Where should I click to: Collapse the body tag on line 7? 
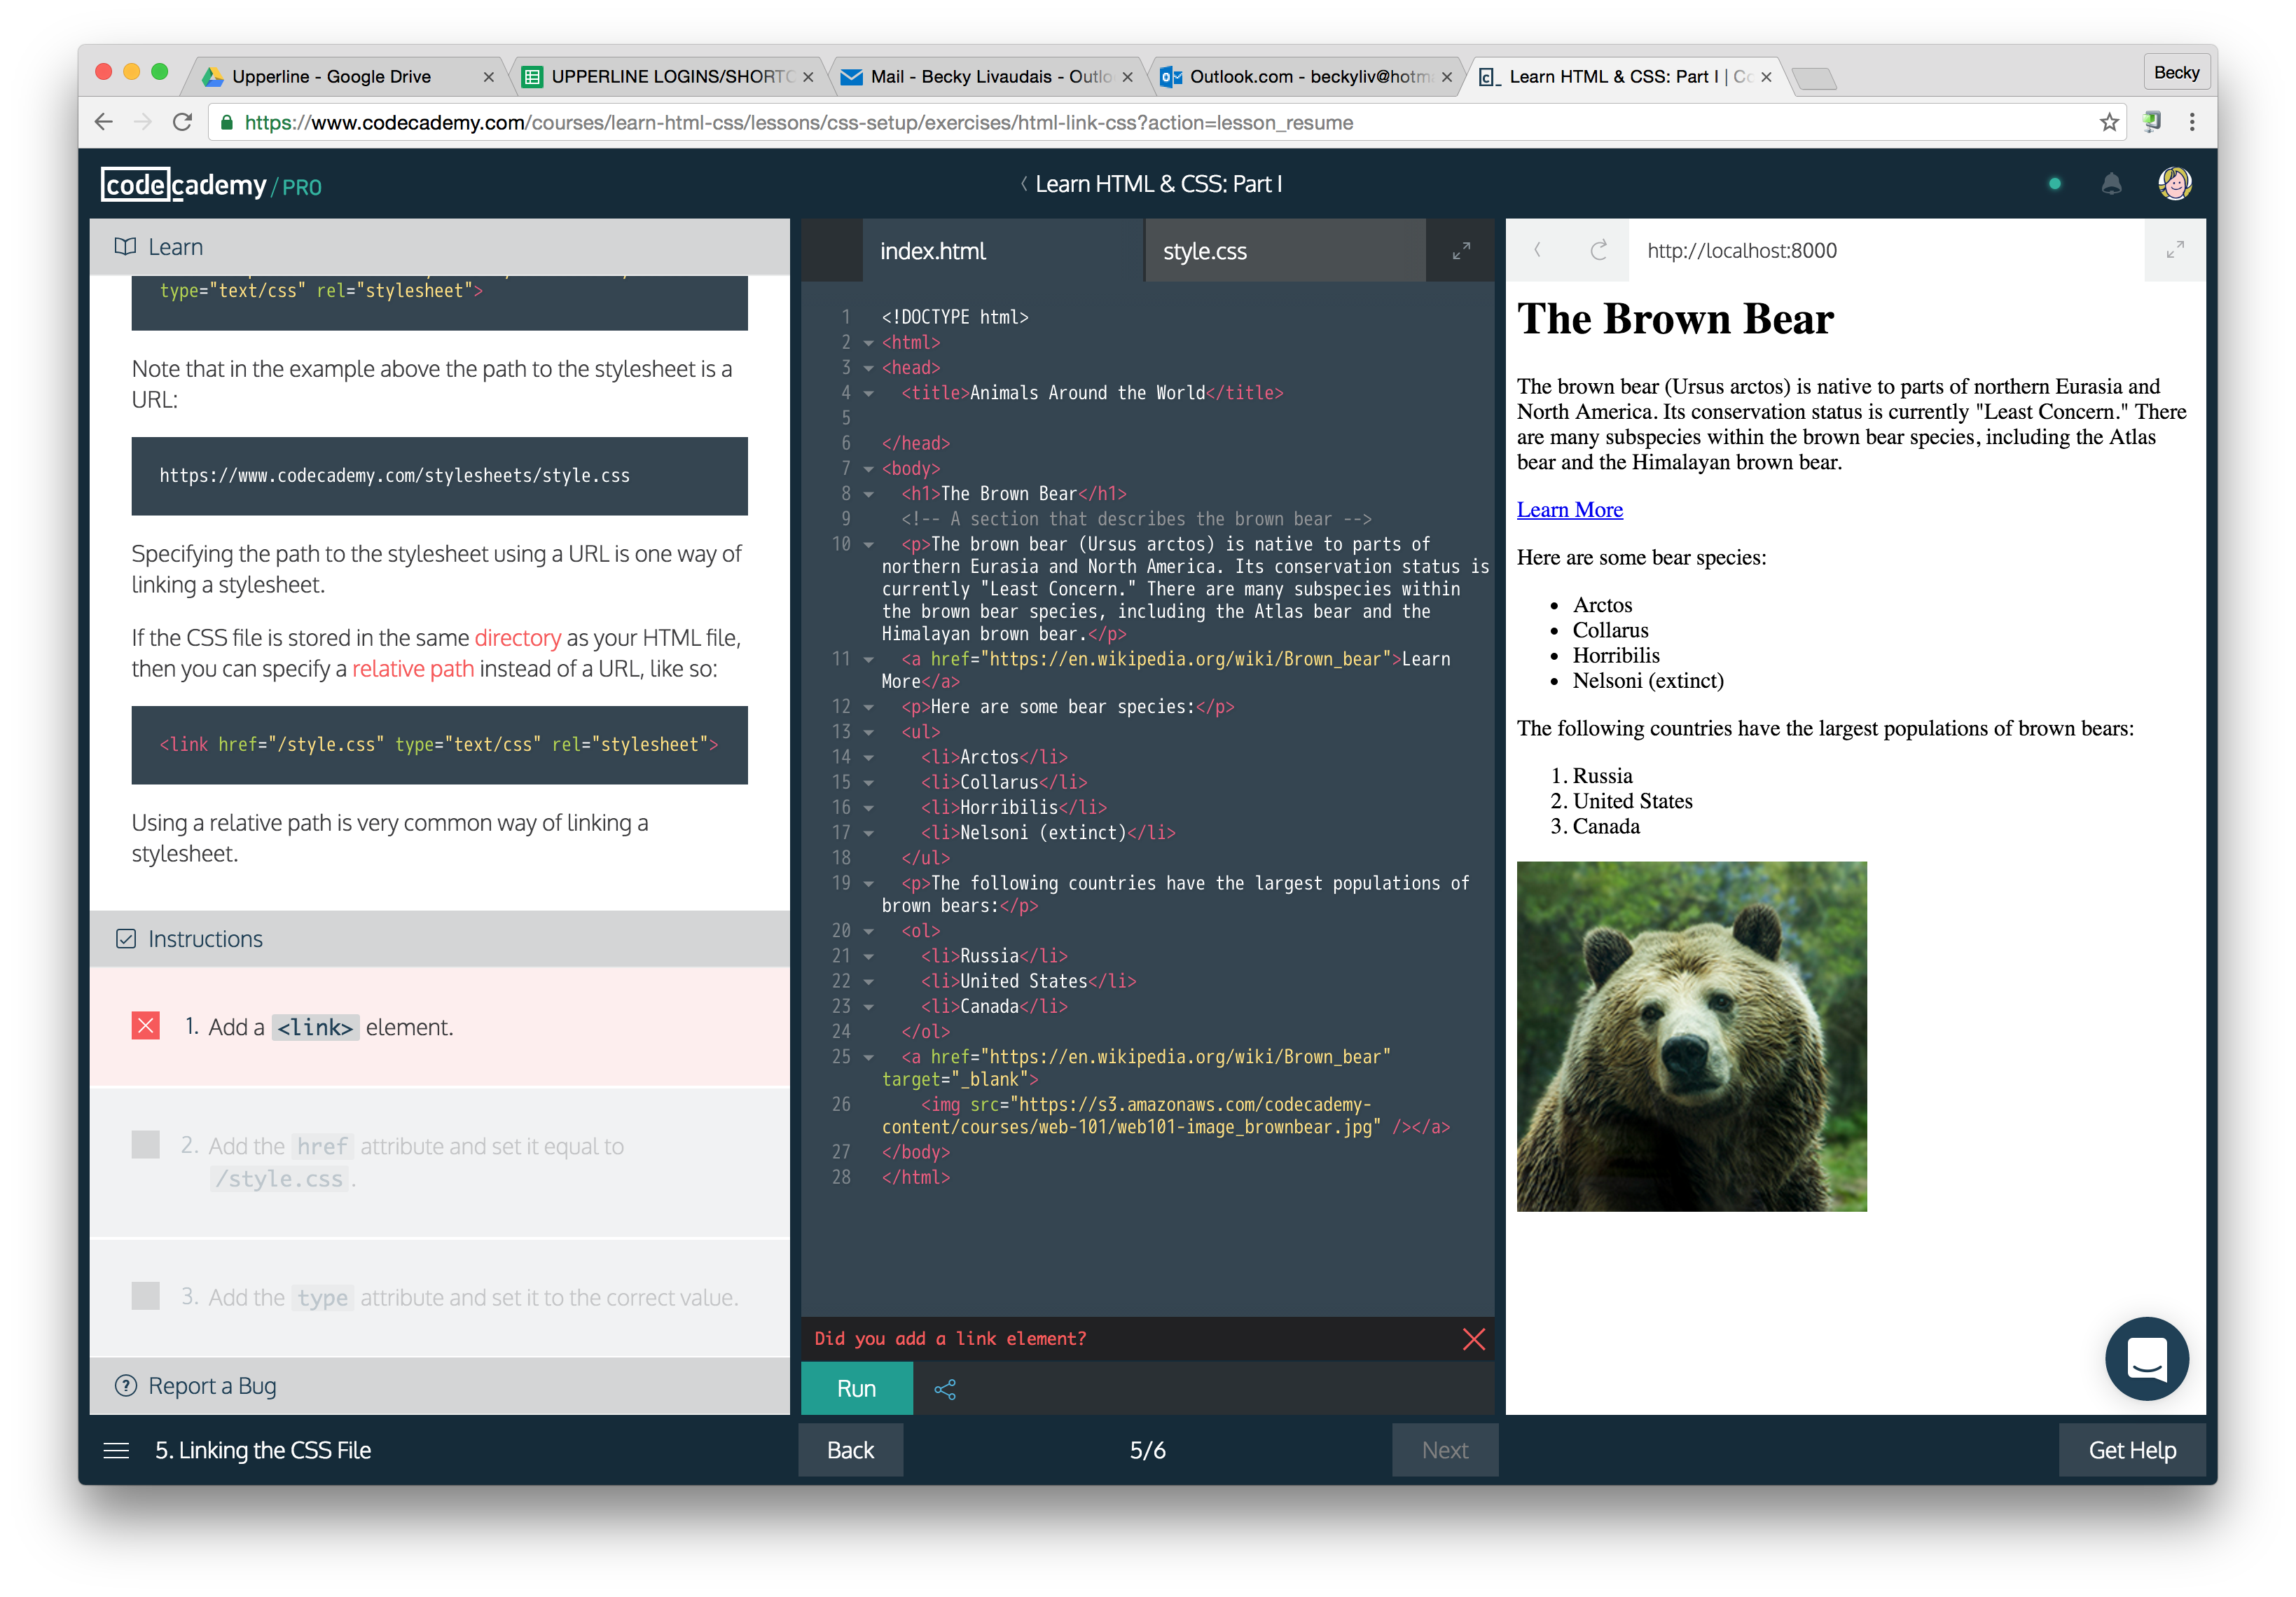[868, 469]
